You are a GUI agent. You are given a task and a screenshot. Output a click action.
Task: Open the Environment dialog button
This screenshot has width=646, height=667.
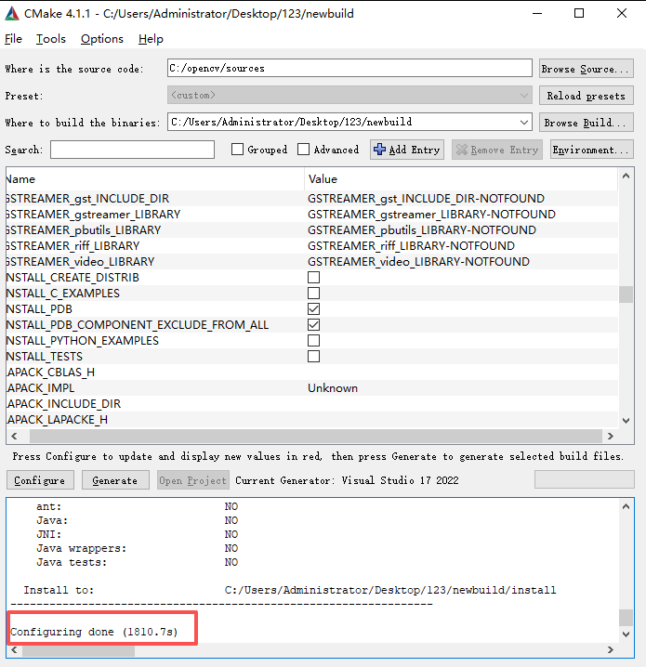click(x=591, y=150)
